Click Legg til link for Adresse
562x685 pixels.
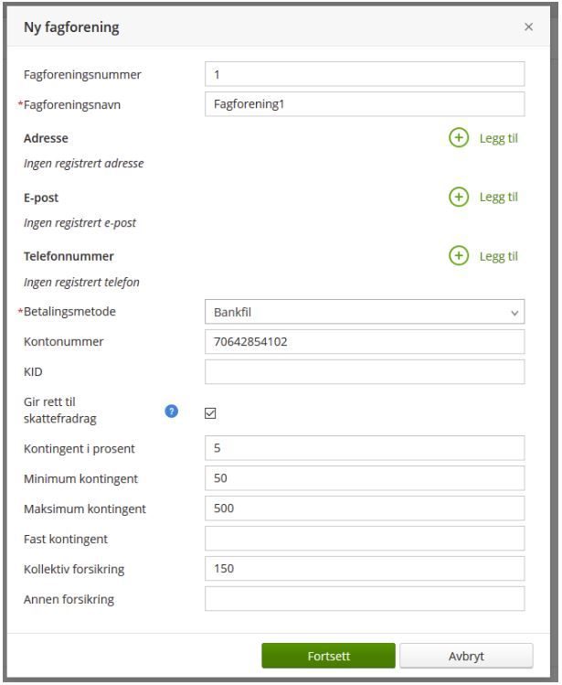coord(498,138)
